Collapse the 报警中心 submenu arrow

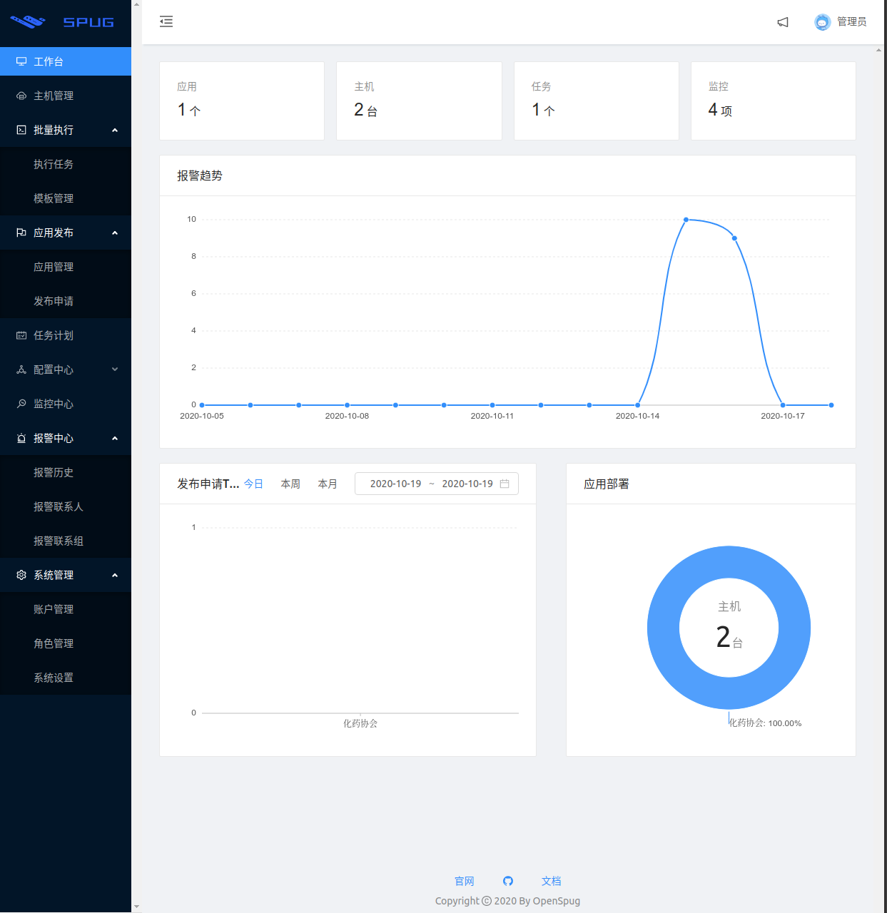coord(115,438)
